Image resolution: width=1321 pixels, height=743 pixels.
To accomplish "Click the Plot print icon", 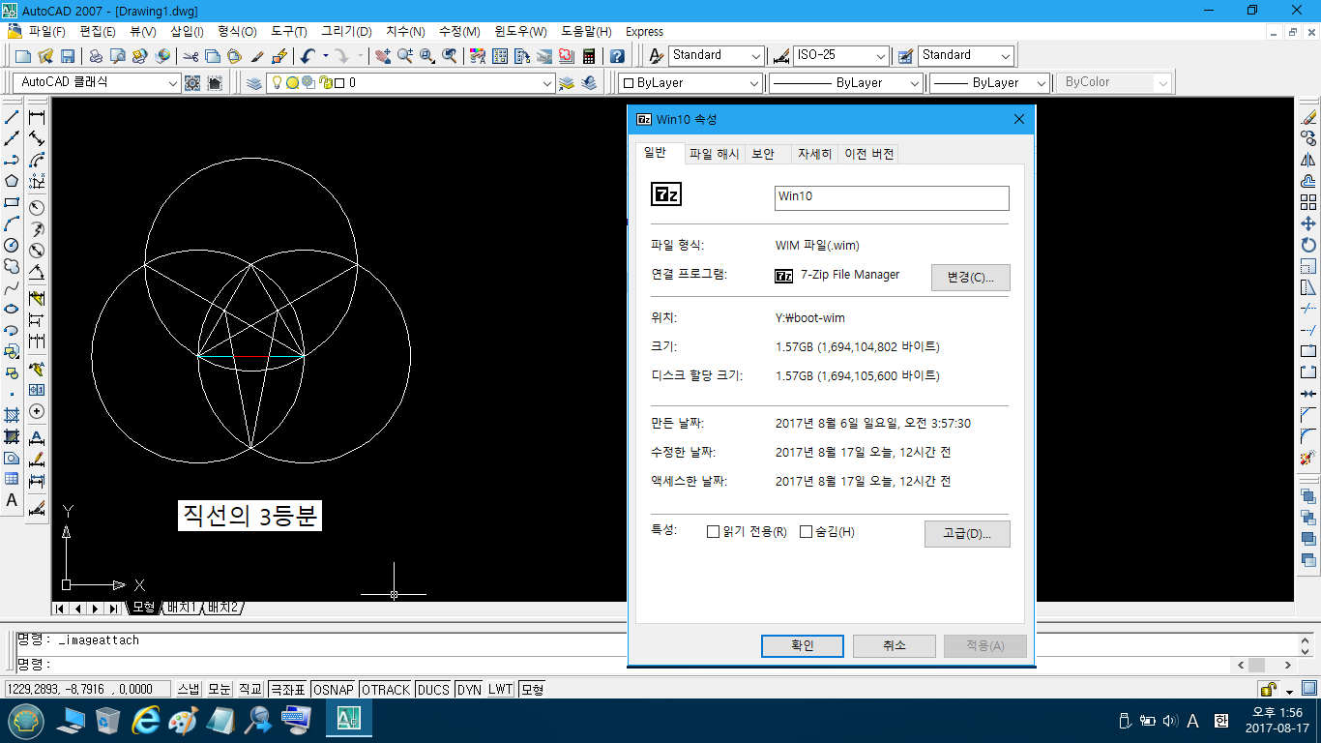I will pos(97,56).
